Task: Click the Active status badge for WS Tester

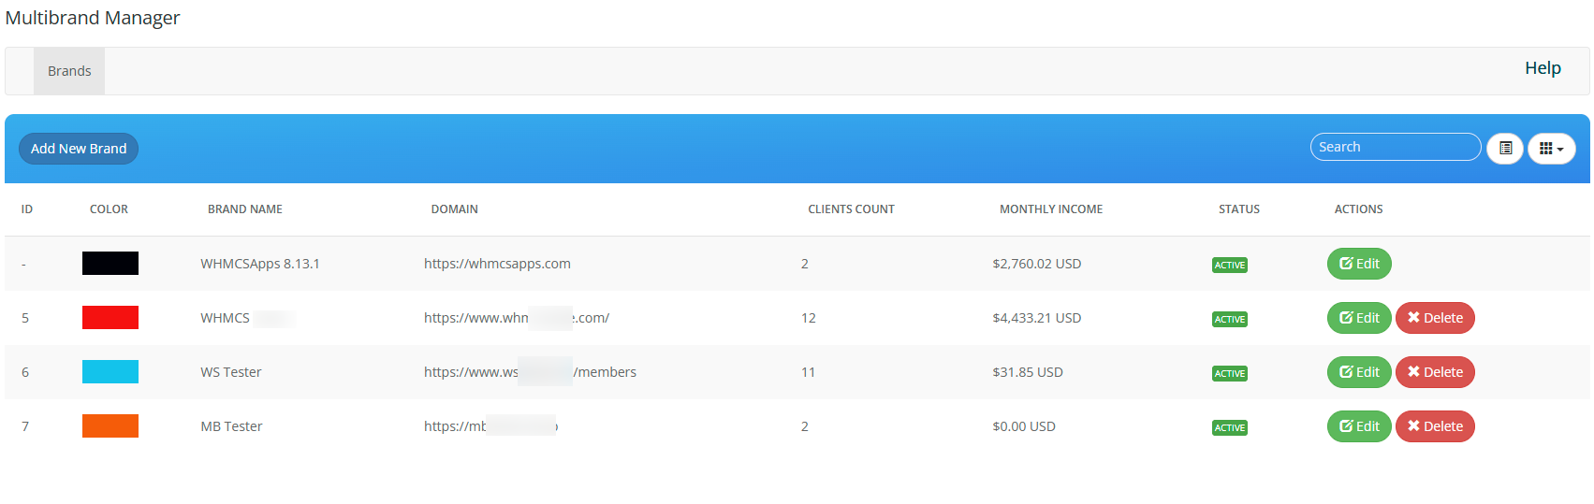Action: click(x=1229, y=373)
